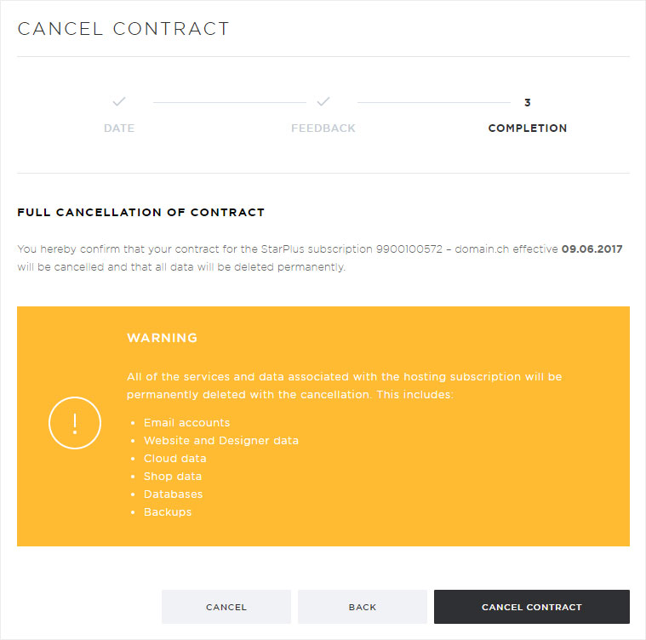Click the Full Cancellation of Contract heading

[x=141, y=212]
